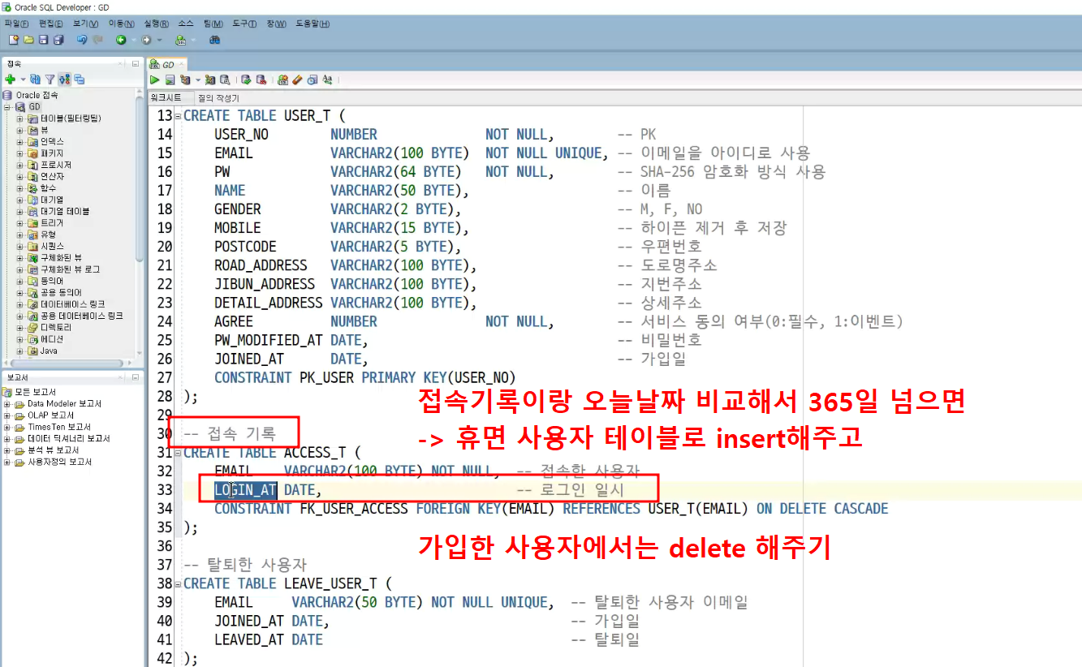Open the 파일(F) menu

click(x=16, y=24)
